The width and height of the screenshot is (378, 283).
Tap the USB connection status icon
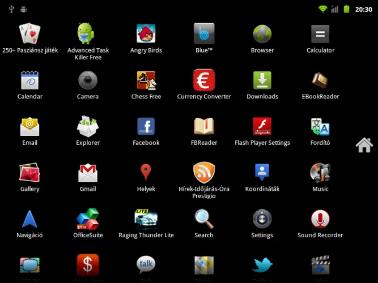[11, 9]
